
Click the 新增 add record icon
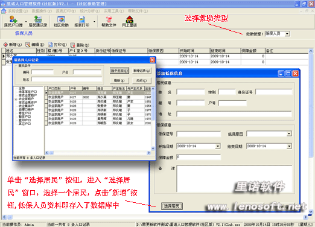pos(5,45)
